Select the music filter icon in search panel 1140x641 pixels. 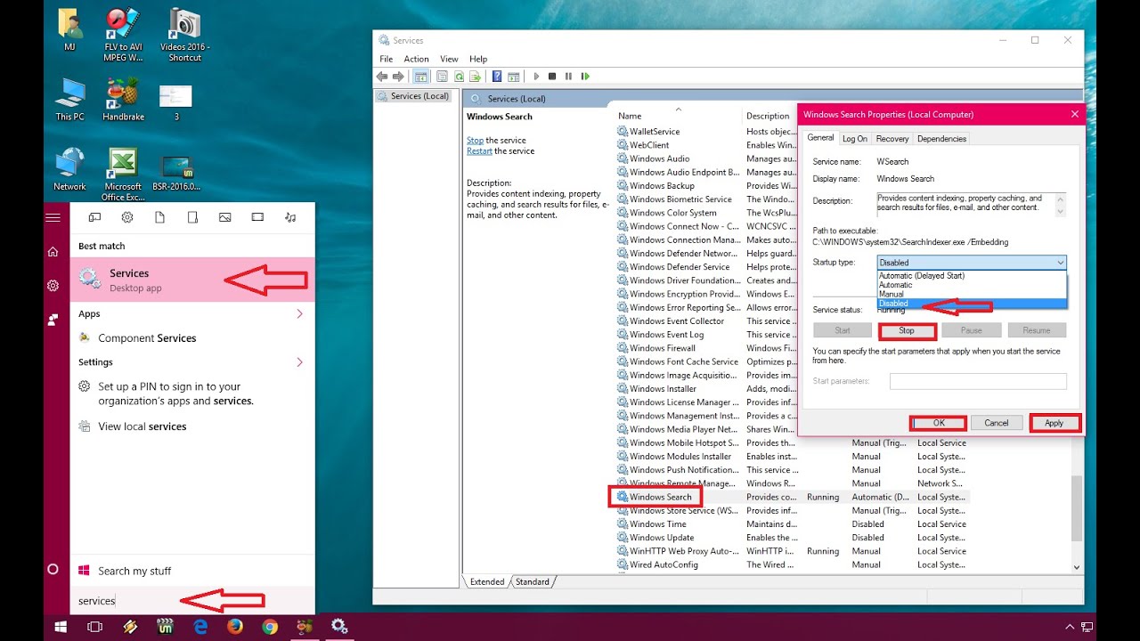pos(290,217)
